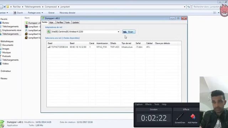Open the recent pages dropdown beside Back button
This screenshot has height=128, width=228.
[5, 7]
